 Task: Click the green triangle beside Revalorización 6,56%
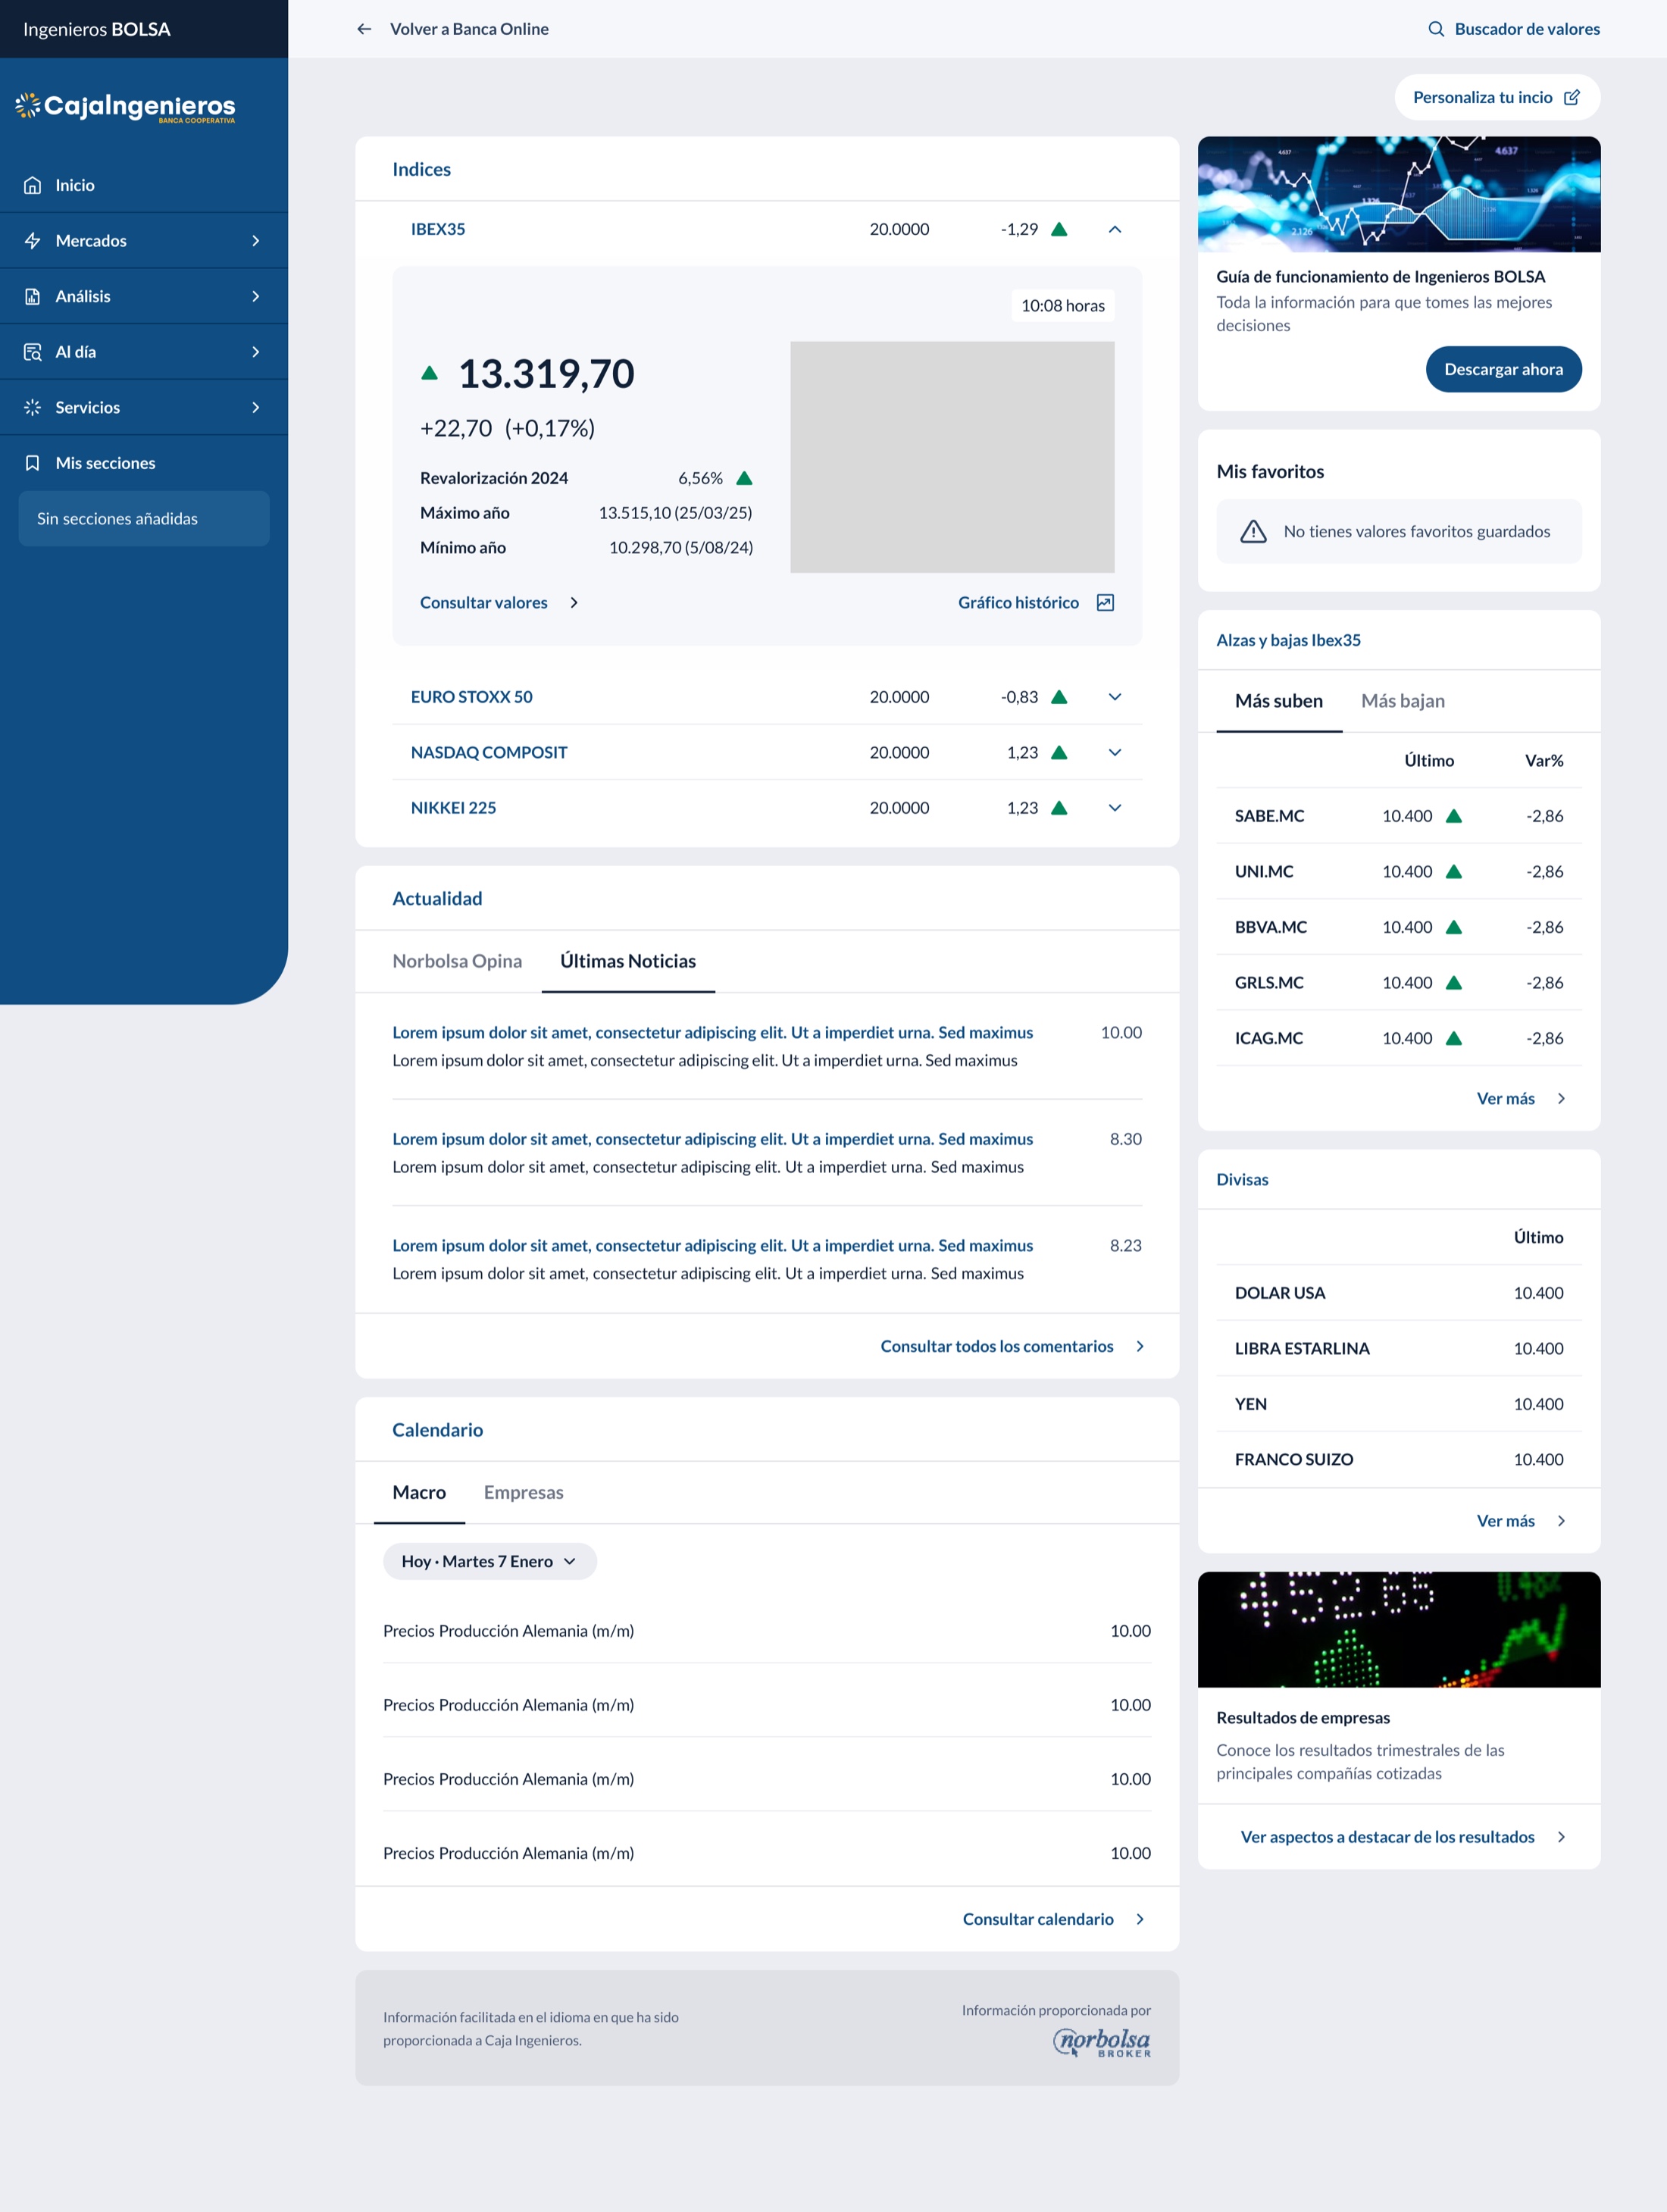(744, 478)
